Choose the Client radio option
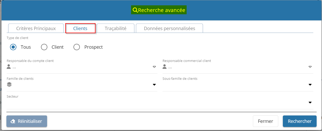322x131 pixels. 44,47
